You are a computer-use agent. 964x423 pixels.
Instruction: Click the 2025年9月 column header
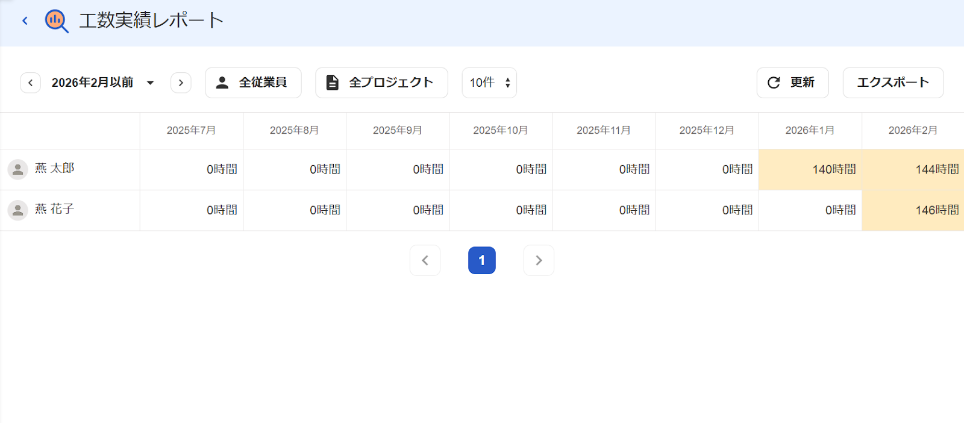(x=398, y=130)
